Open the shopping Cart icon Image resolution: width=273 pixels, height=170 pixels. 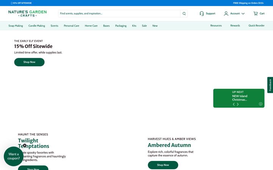[256, 14]
